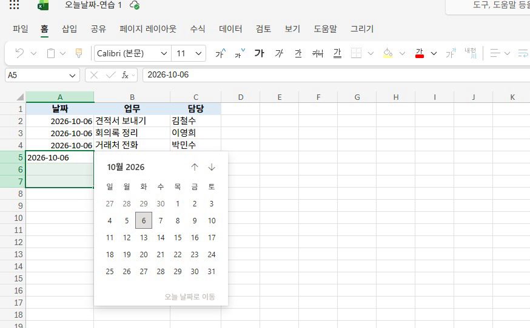Expand the borders options dropdown arrow
530x328 pixels.
(371, 53)
